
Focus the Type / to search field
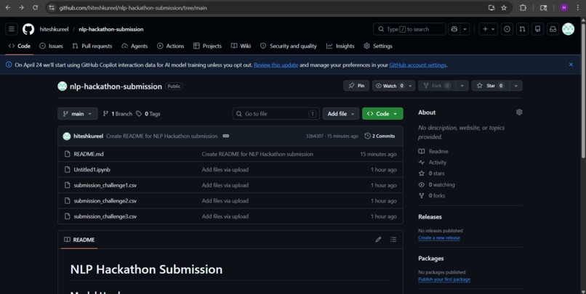[409, 29]
